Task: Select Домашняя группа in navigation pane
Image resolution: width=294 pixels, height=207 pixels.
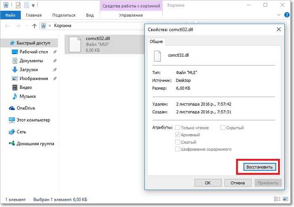Action: tap(35, 144)
